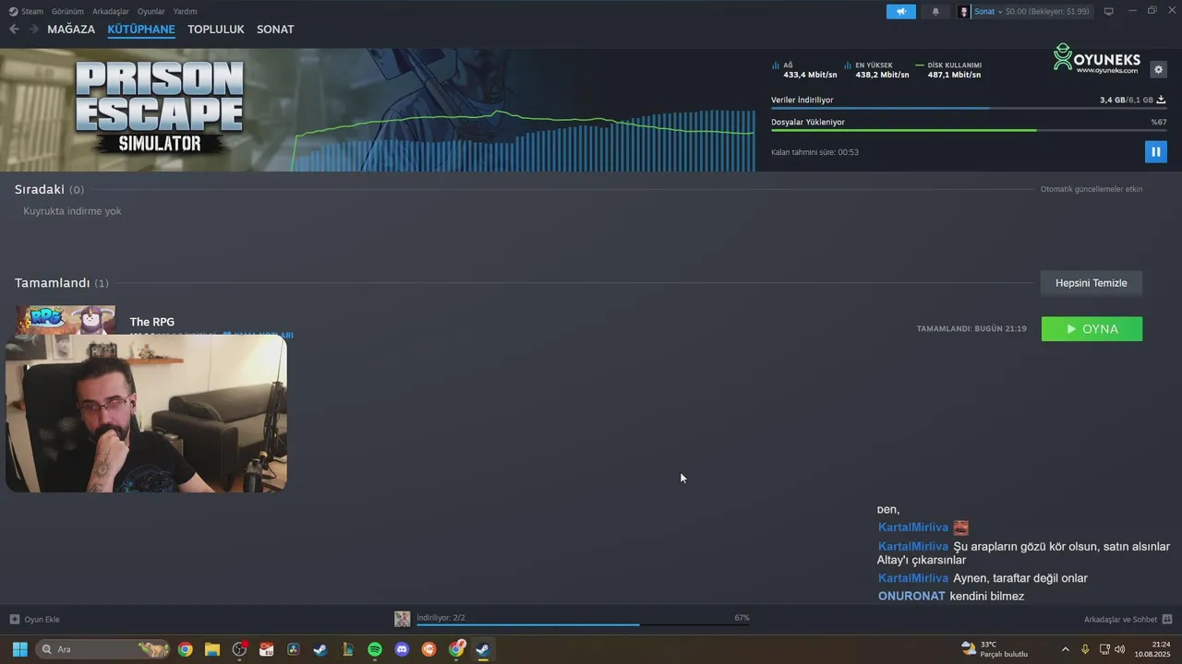Open The RPG game title
This screenshot has width=1182, height=664.
(152, 322)
